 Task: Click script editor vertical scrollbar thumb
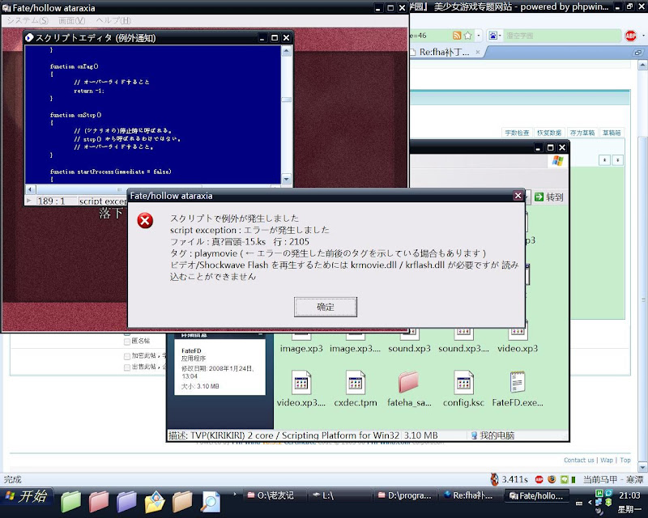[286, 100]
